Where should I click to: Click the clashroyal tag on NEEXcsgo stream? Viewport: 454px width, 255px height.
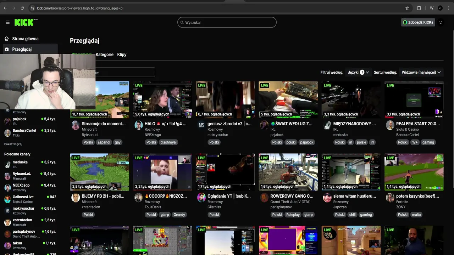(168, 142)
